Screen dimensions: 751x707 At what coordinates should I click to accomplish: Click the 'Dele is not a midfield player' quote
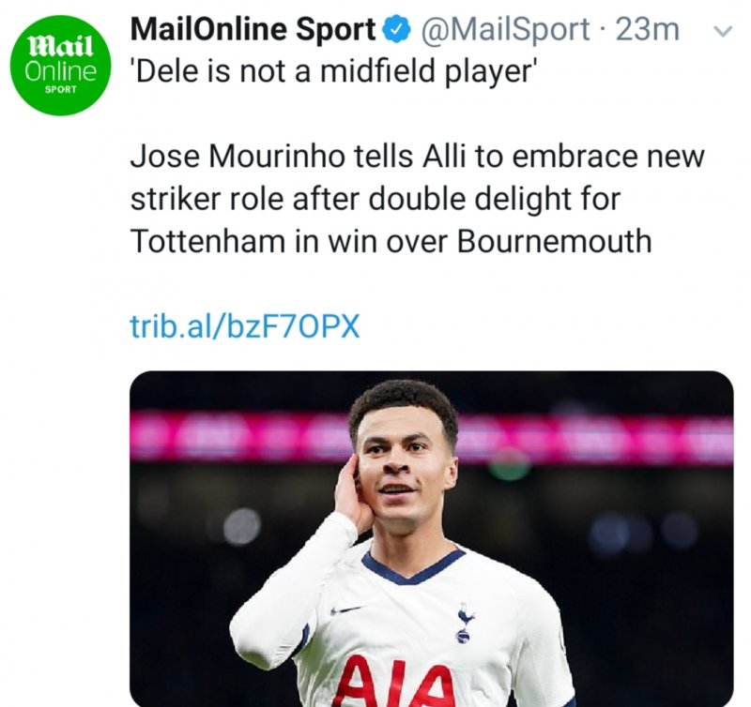click(333, 72)
